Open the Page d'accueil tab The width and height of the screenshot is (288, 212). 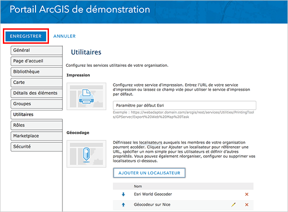click(x=36, y=61)
